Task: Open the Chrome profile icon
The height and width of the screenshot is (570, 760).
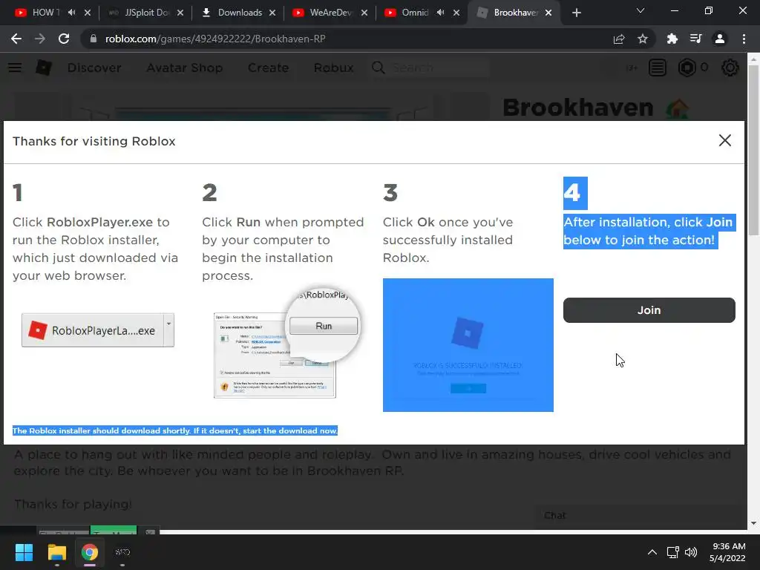Action: click(720, 39)
